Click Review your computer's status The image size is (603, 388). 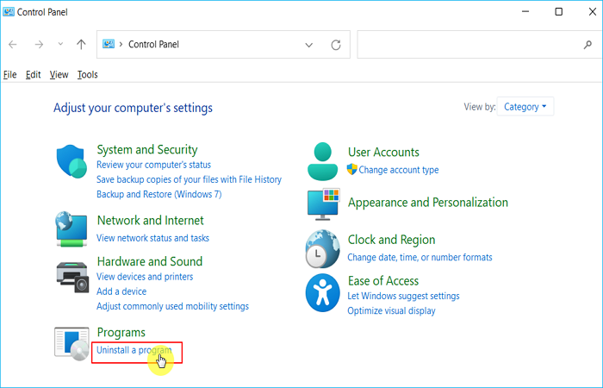point(154,165)
